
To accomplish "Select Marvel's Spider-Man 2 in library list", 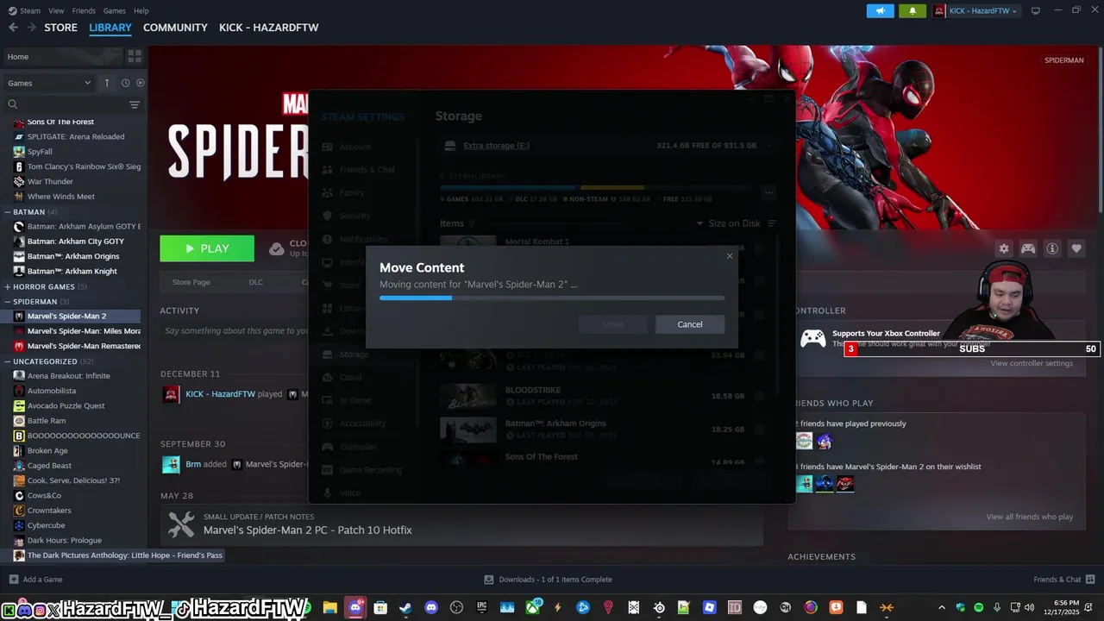I will pos(74,317).
